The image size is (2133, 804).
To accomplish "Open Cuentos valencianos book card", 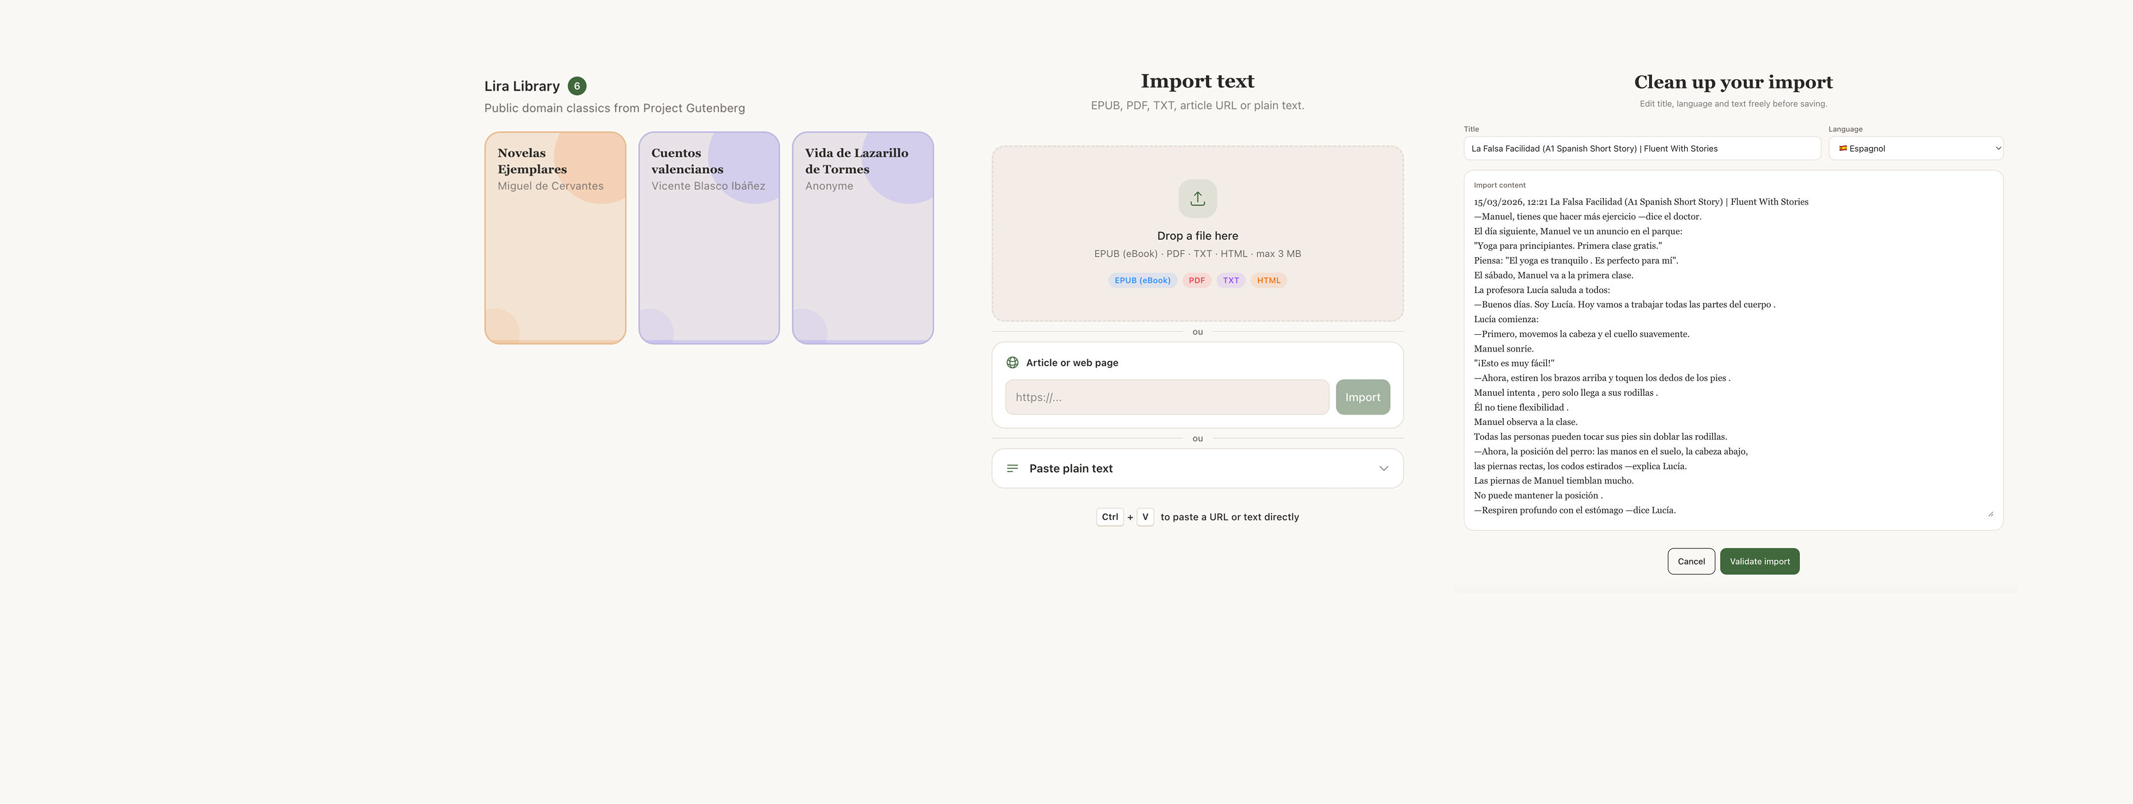I will coord(709,237).
